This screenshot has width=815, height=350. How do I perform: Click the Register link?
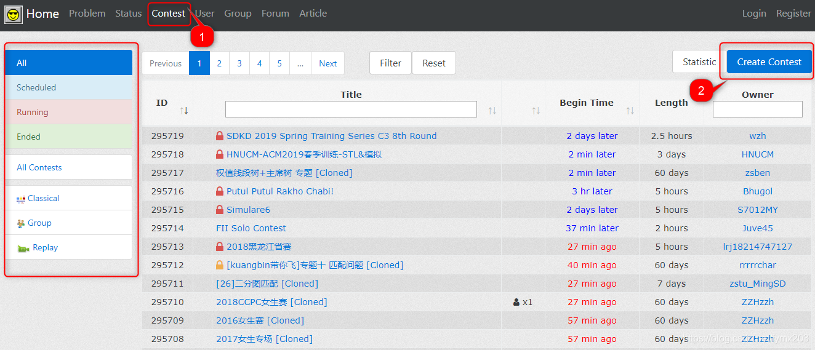[793, 14]
